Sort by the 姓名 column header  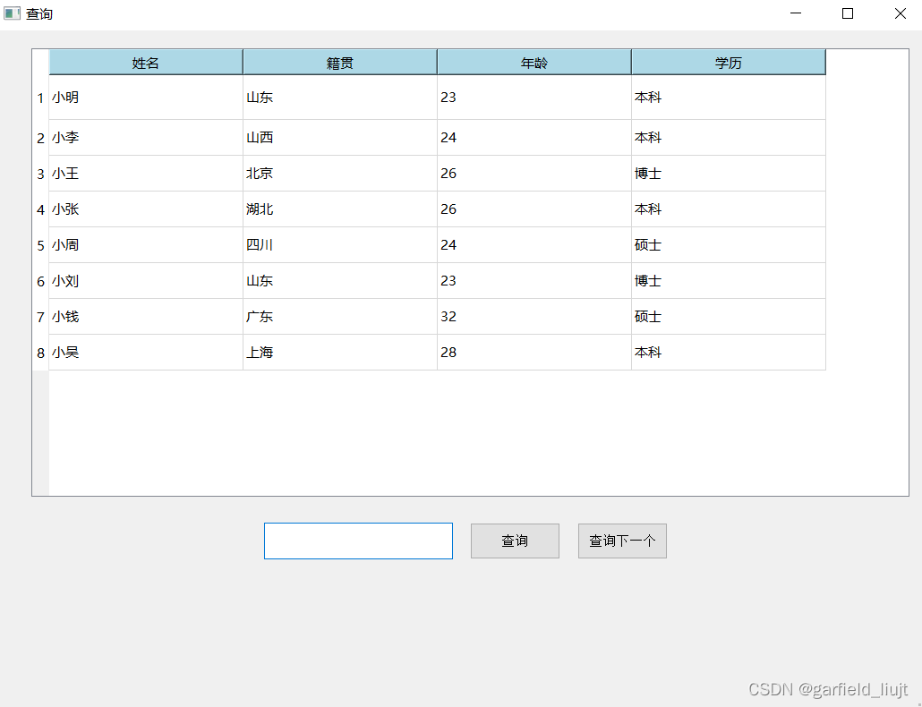tap(145, 61)
